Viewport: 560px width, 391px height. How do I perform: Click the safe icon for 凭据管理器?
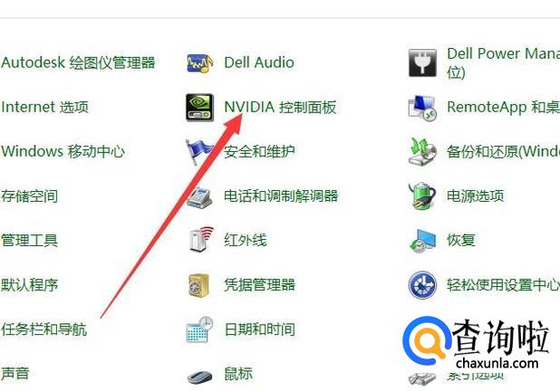point(198,285)
